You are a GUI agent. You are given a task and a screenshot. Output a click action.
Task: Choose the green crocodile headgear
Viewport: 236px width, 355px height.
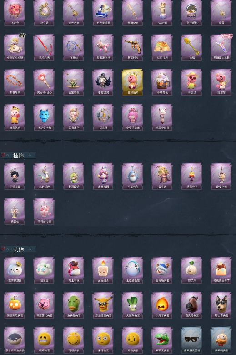pyautogui.click(x=162, y=340)
